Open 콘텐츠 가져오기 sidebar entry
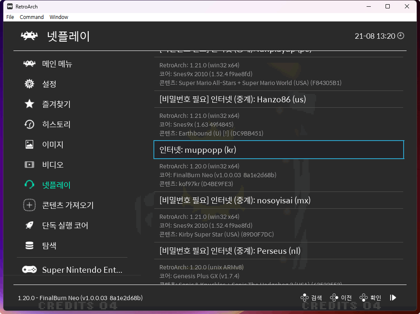The height and width of the screenshot is (314, 420). (68, 205)
